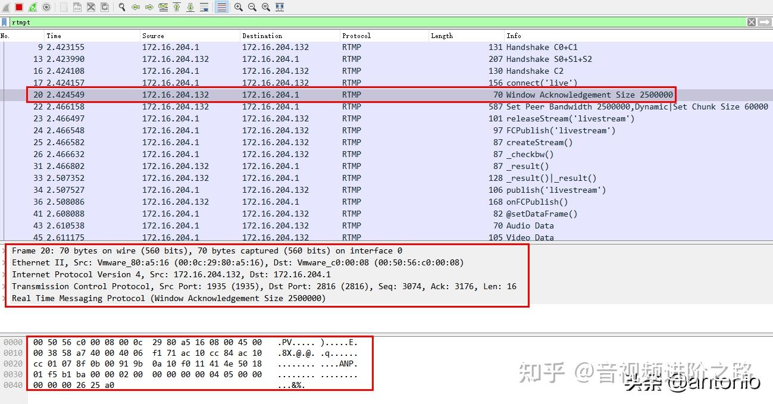Toggle packet list colorization
773x404 pixels.
[223, 7]
